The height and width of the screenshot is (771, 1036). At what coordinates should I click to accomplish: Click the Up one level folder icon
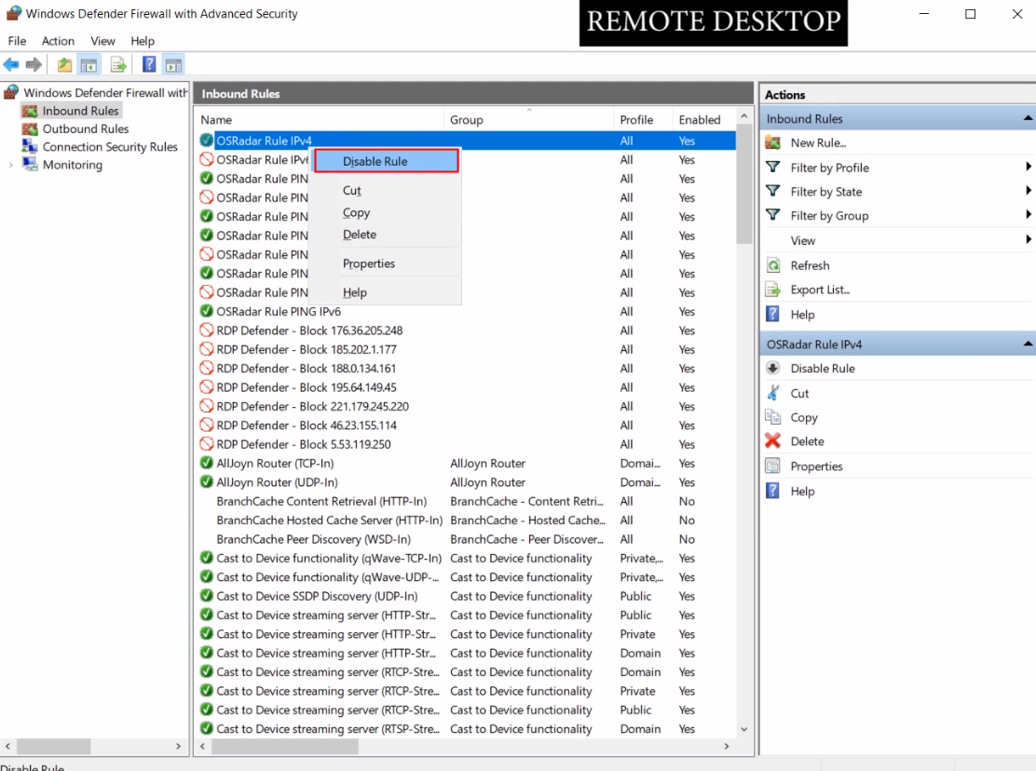click(x=64, y=64)
